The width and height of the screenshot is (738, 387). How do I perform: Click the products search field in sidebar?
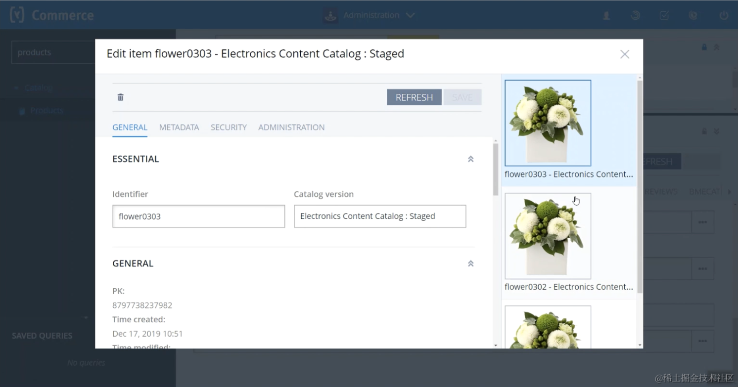click(x=53, y=52)
